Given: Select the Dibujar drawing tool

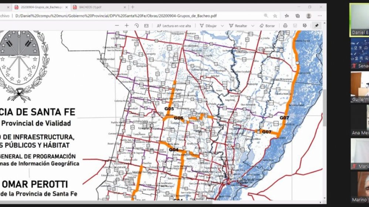Looking at the screenshot, I should pos(208,26).
